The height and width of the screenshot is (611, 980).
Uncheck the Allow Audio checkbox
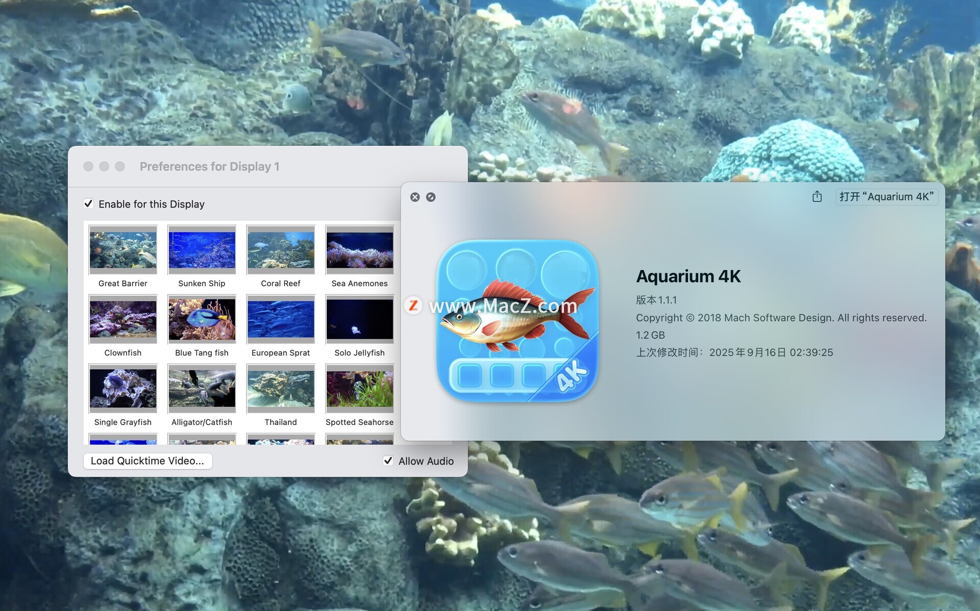tap(388, 461)
